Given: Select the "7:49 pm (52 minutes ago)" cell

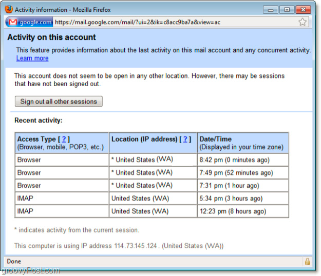Looking at the screenshot, I should click(243, 173).
